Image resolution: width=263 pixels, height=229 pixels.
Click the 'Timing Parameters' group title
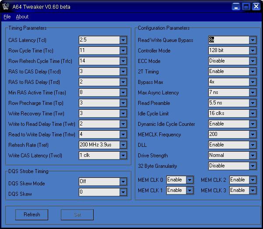click(x=28, y=28)
